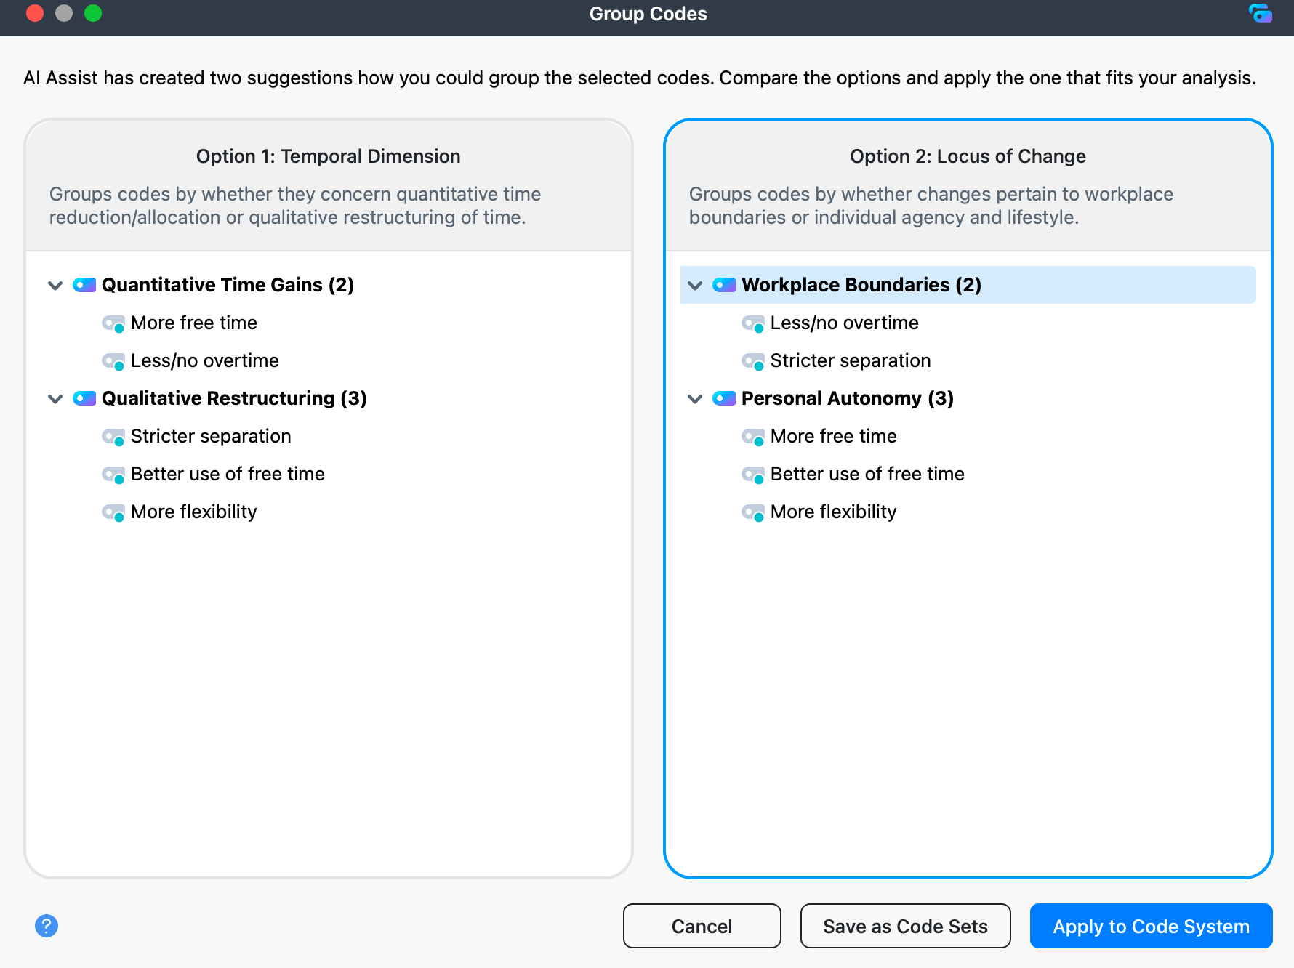Collapse the Quantitative Time Gains group
Screen dimensions: 1294x968
tap(55, 286)
